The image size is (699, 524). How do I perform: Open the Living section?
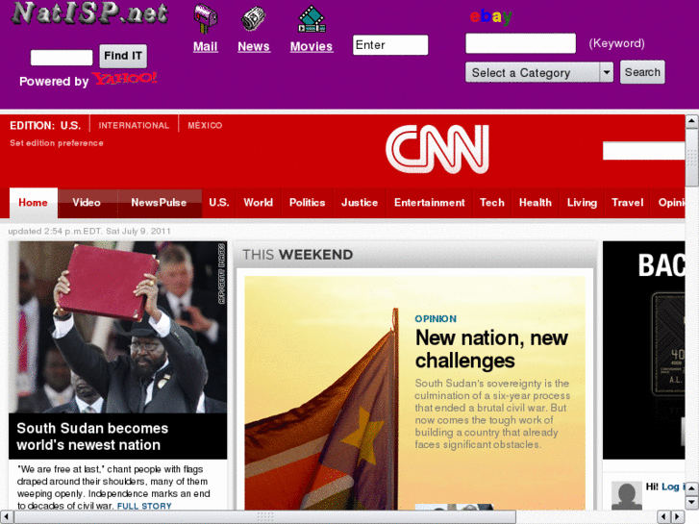pyautogui.click(x=582, y=203)
